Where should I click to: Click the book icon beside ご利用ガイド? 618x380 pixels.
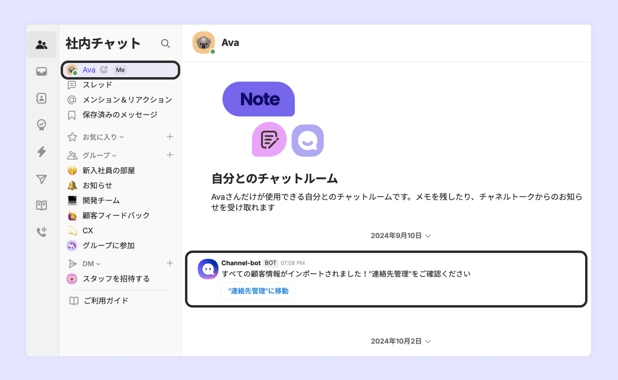point(74,301)
